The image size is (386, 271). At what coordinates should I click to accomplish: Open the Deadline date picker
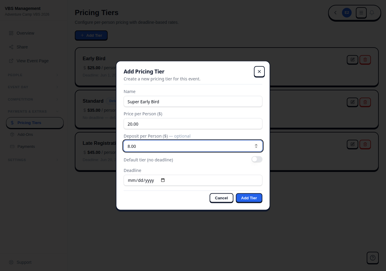(x=163, y=180)
